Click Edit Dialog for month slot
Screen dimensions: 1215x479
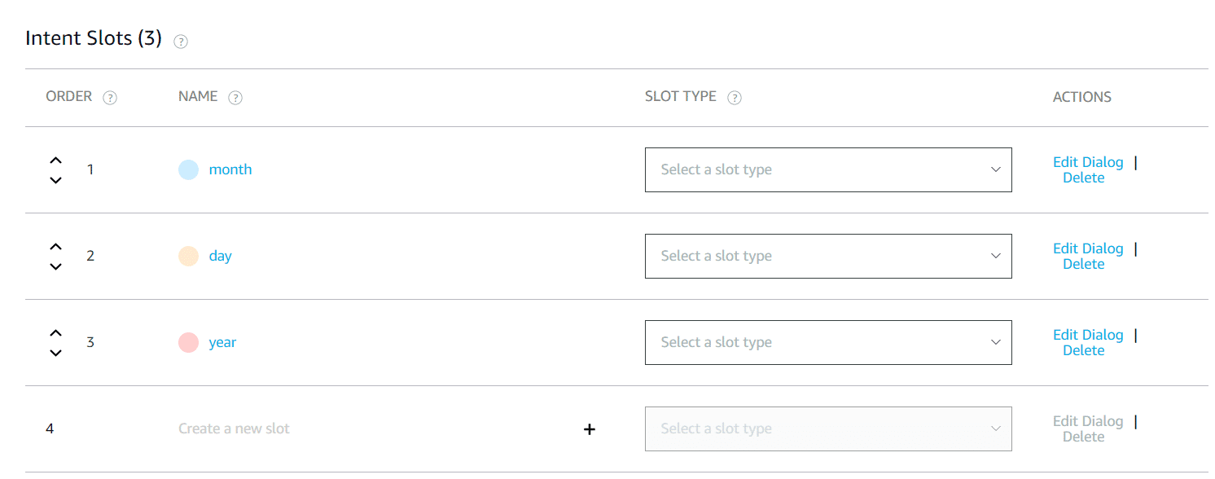coord(1087,162)
